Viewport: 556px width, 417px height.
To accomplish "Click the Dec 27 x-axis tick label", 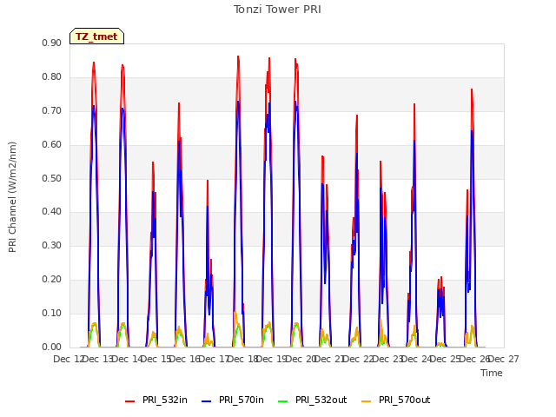I will (504, 359).
